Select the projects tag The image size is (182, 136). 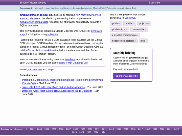point(144,23)
